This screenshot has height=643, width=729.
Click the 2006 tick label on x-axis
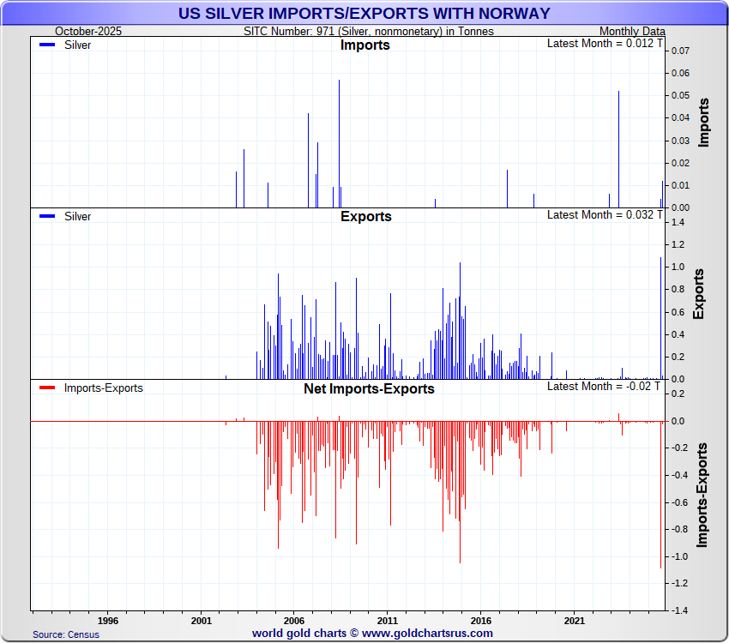click(294, 619)
